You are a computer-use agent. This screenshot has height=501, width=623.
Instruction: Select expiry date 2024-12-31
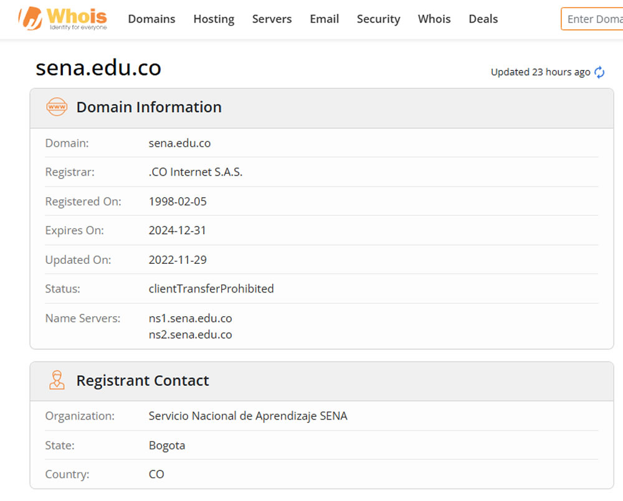coord(177,231)
